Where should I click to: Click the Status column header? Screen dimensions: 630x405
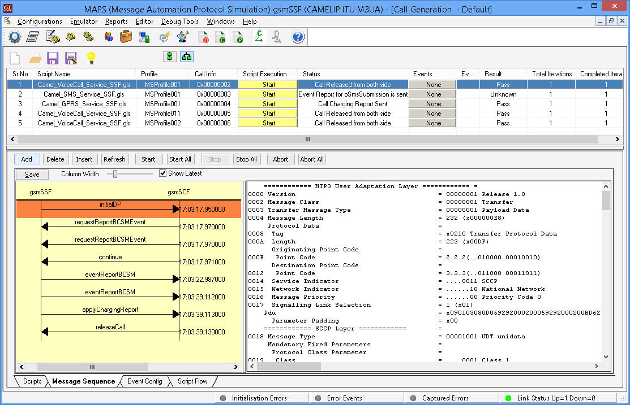353,74
